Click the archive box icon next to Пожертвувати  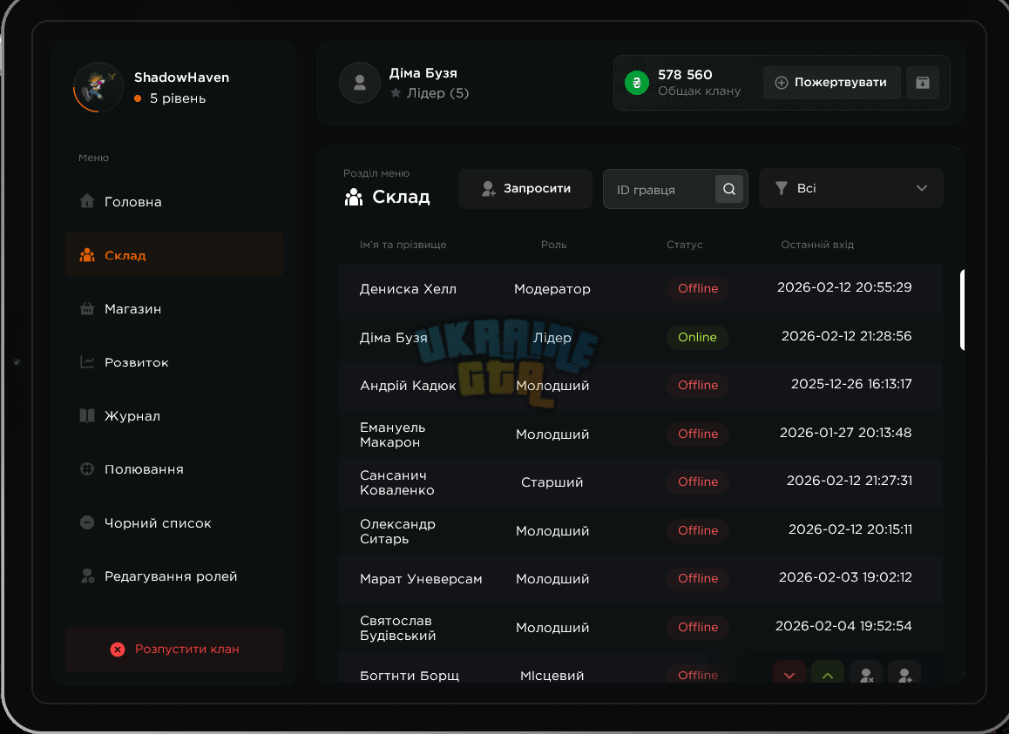(x=922, y=83)
